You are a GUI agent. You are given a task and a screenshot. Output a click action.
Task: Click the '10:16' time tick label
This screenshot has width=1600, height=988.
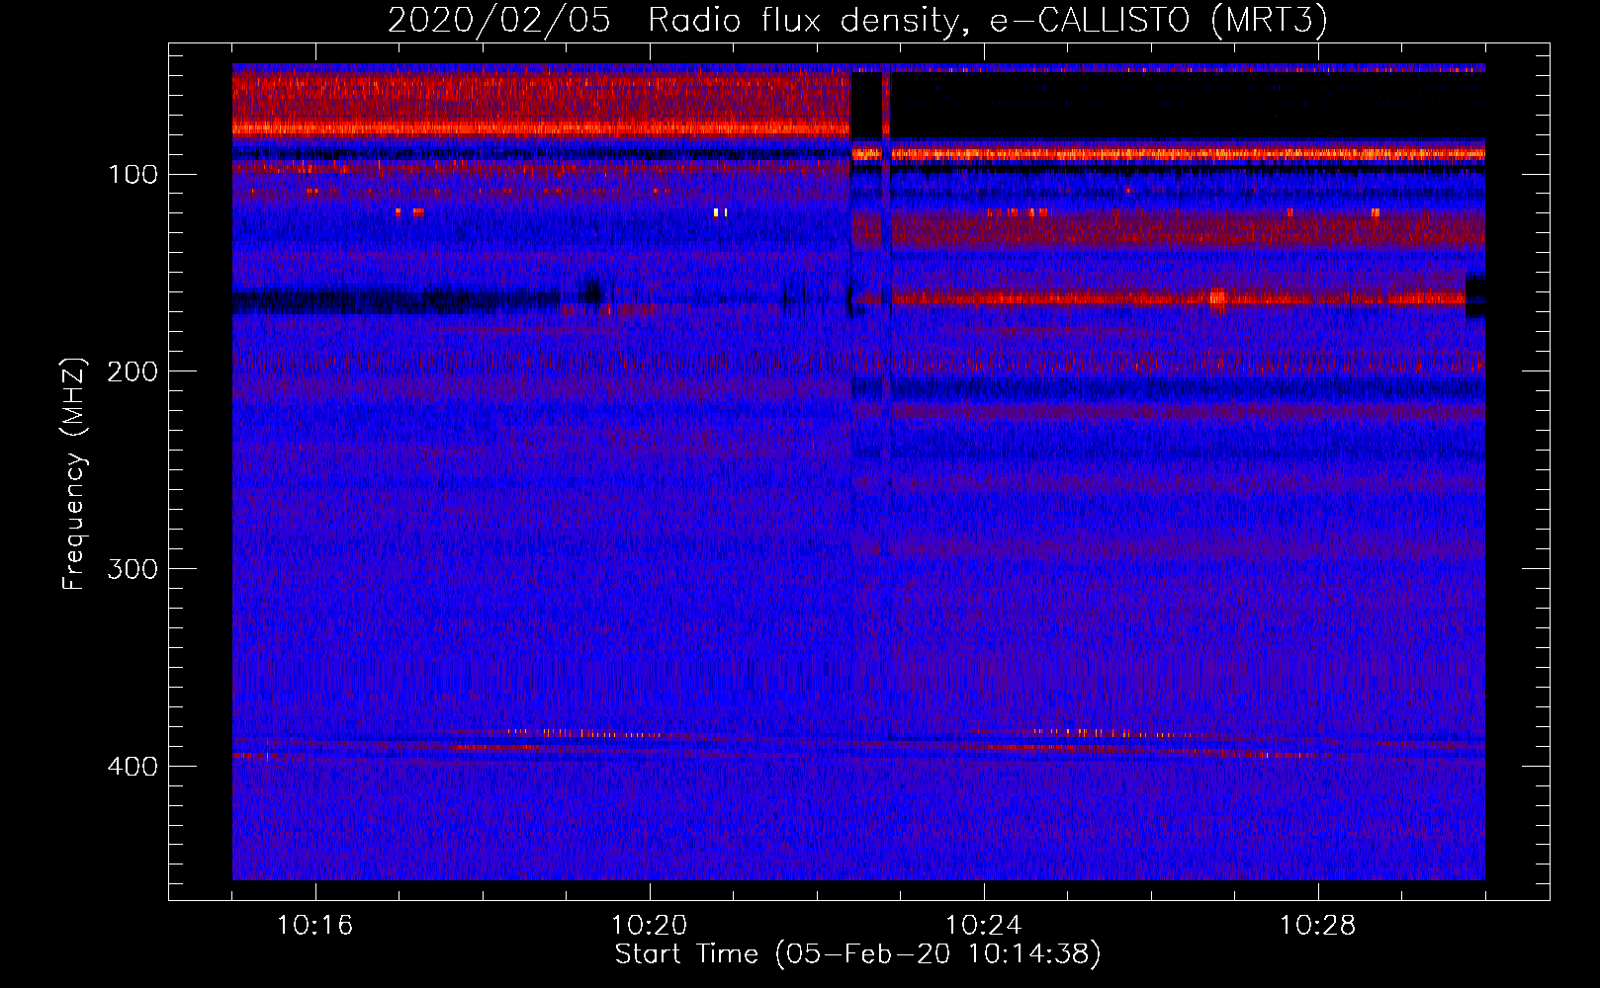coord(315,926)
